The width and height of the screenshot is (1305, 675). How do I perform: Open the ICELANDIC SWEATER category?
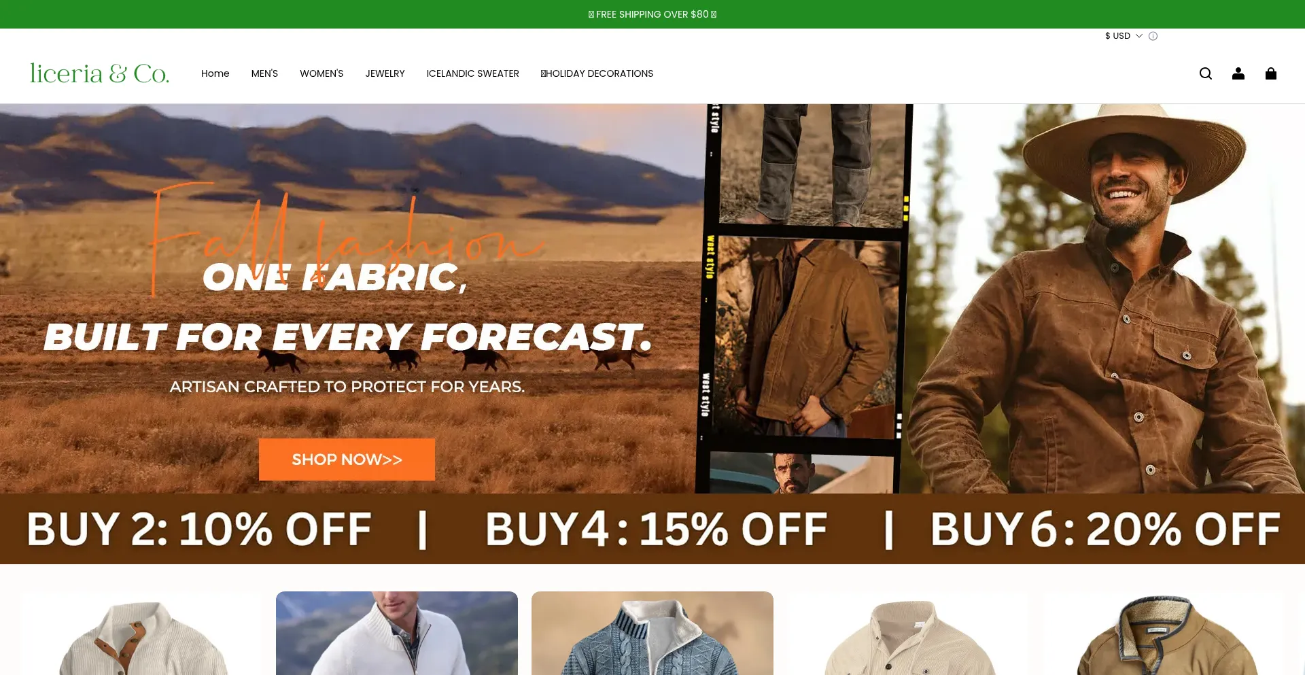(472, 73)
